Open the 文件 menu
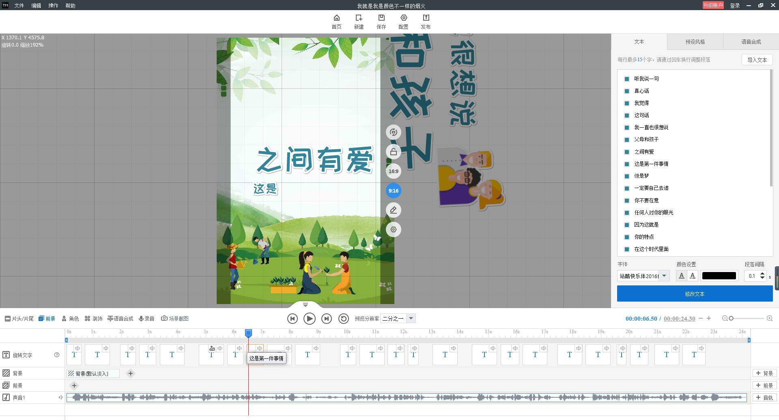 point(19,6)
